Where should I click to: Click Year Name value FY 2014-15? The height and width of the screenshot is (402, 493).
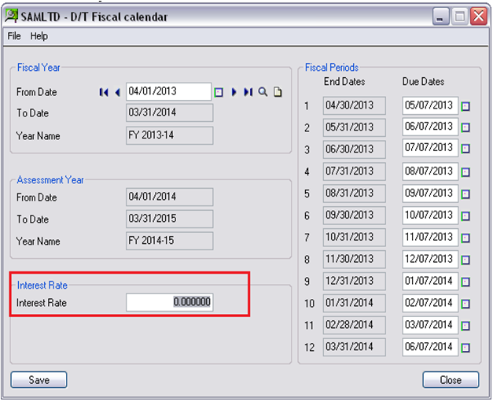(170, 241)
